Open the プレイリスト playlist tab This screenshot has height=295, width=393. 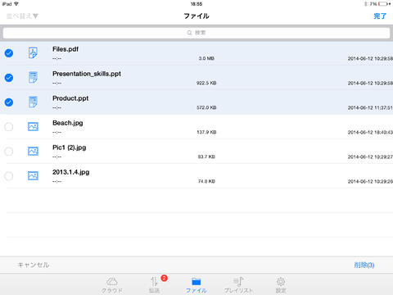point(238,284)
